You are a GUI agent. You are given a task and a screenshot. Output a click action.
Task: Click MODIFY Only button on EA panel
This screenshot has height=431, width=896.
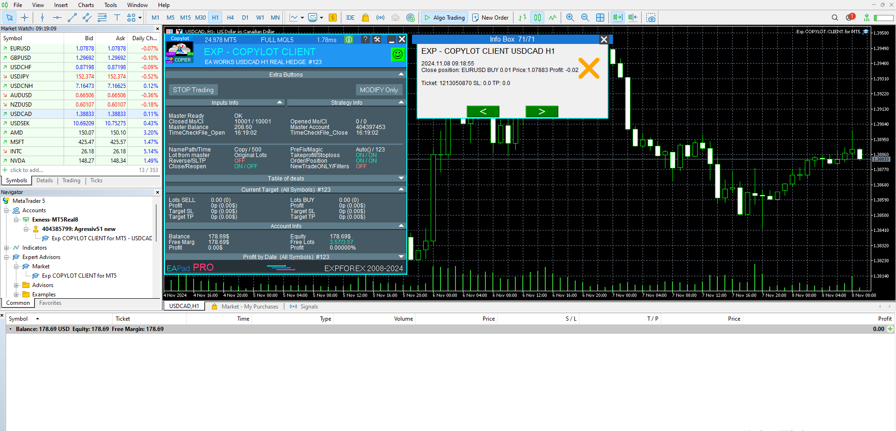click(x=379, y=90)
